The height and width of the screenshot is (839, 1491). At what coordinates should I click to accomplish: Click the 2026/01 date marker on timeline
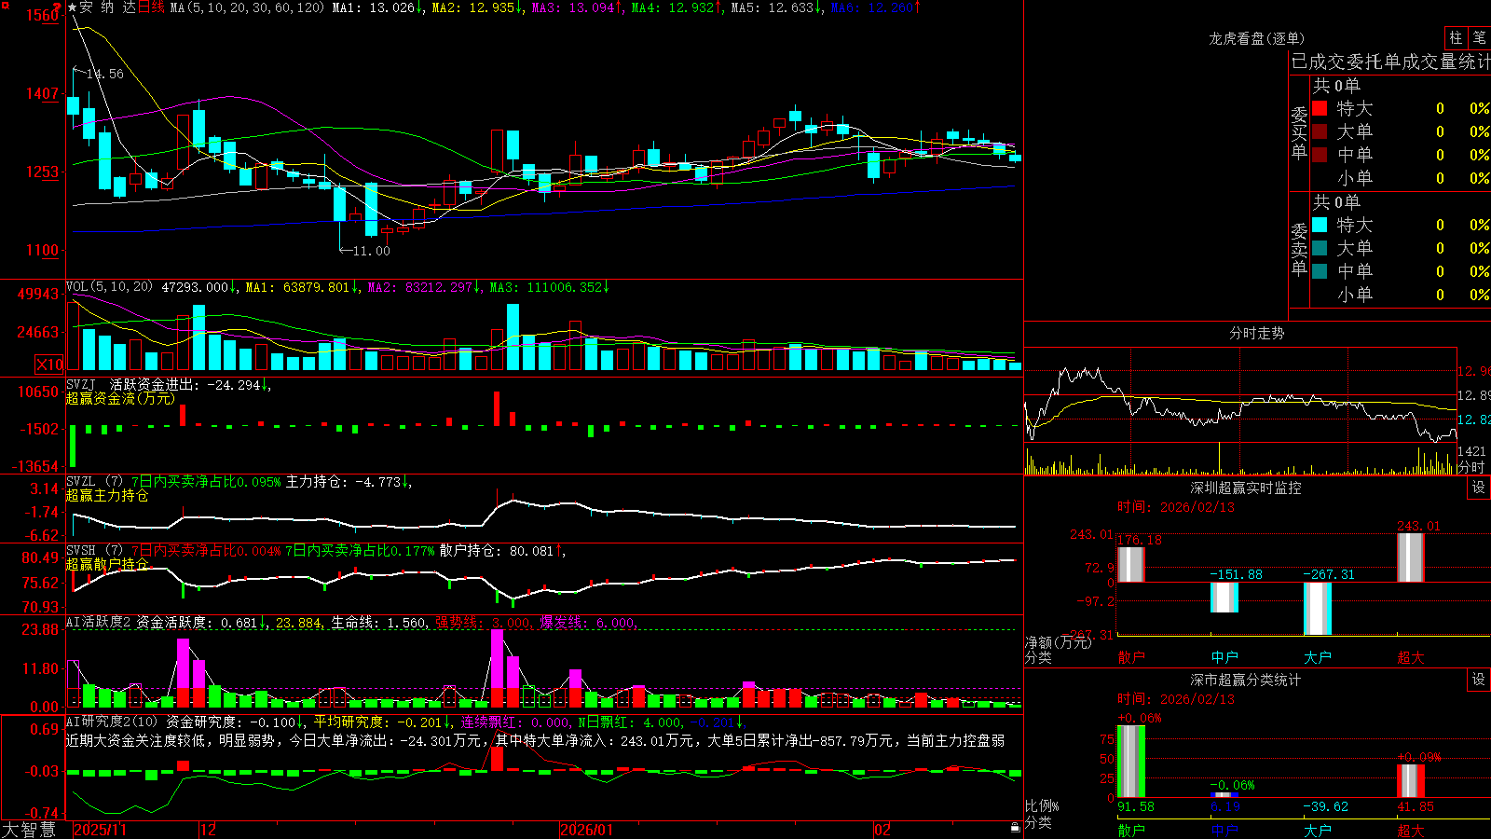587,830
